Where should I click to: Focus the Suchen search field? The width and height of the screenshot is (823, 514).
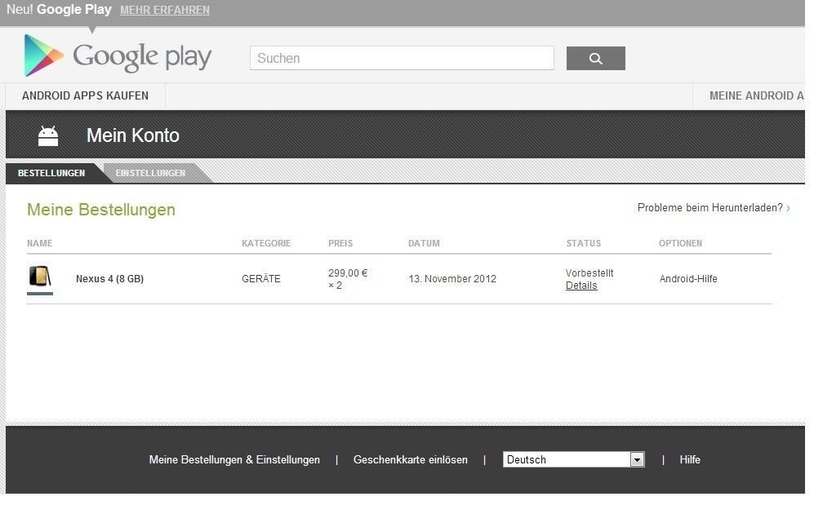pos(402,58)
